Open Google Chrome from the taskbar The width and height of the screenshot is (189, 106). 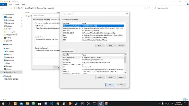point(58,103)
